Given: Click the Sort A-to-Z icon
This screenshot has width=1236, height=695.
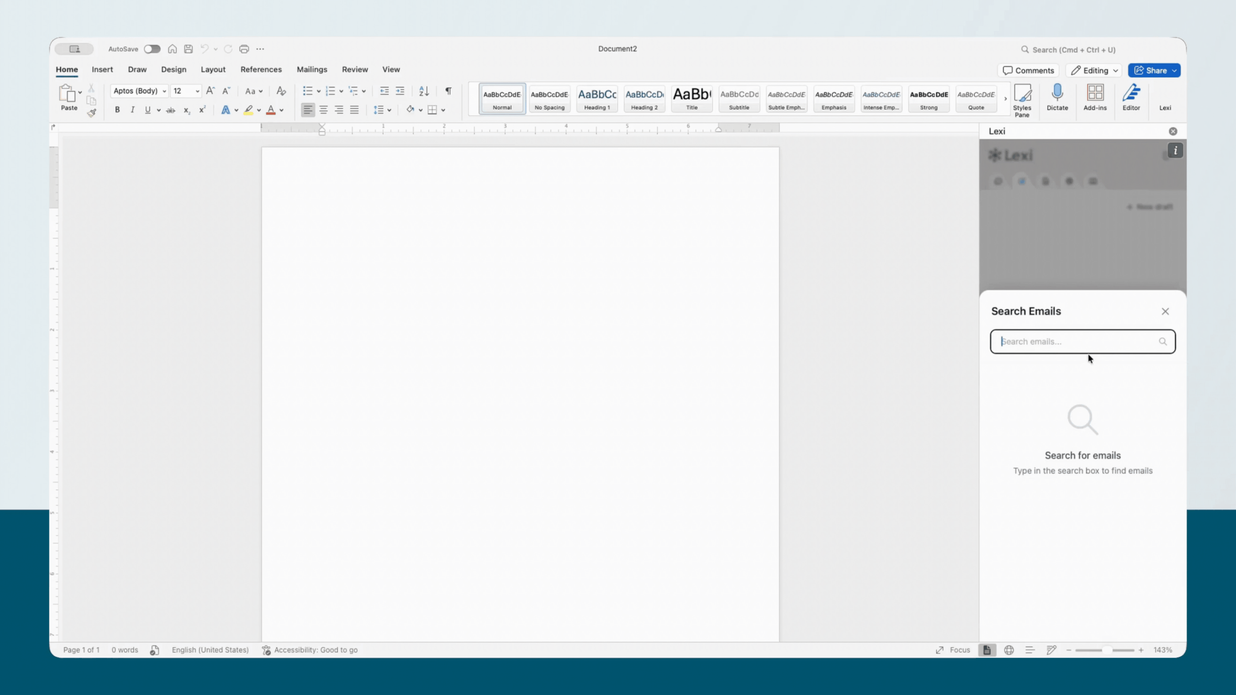Looking at the screenshot, I should tap(423, 91).
